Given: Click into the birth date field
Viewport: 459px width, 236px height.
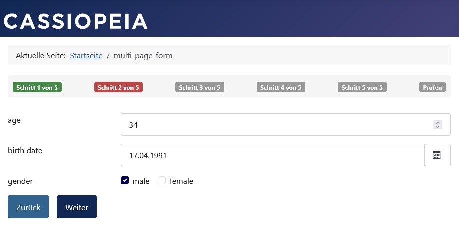Looking at the screenshot, I should (x=272, y=155).
